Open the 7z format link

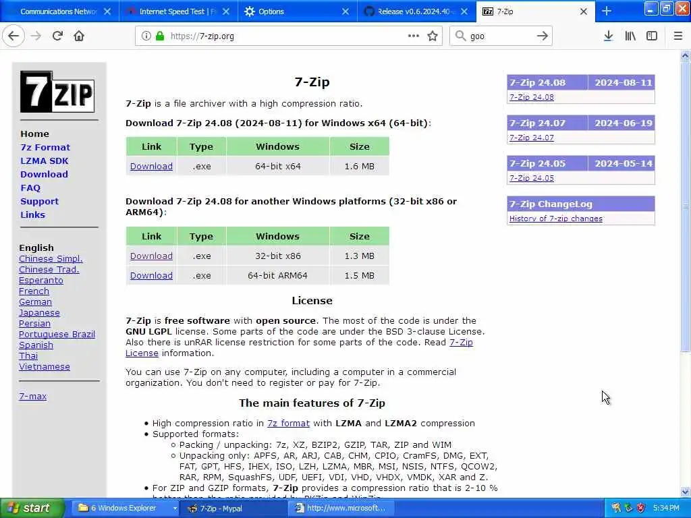point(288,424)
